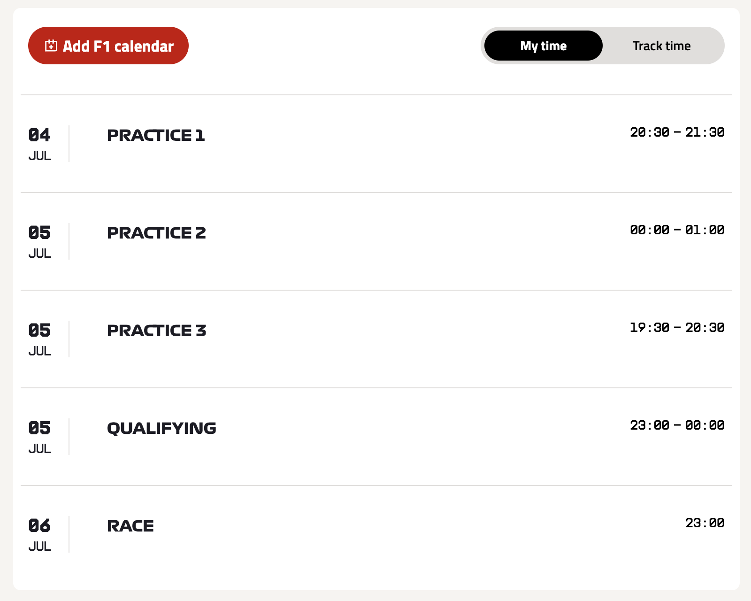Screen dimensions: 751x601
Task: Click the 05 JUL date beside Practice 2
Action: pos(39,241)
